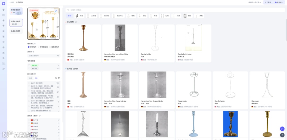Click the magnifier icon beside LOC分类 tabs
The height and width of the screenshot is (140, 287).
(x=56, y=78)
